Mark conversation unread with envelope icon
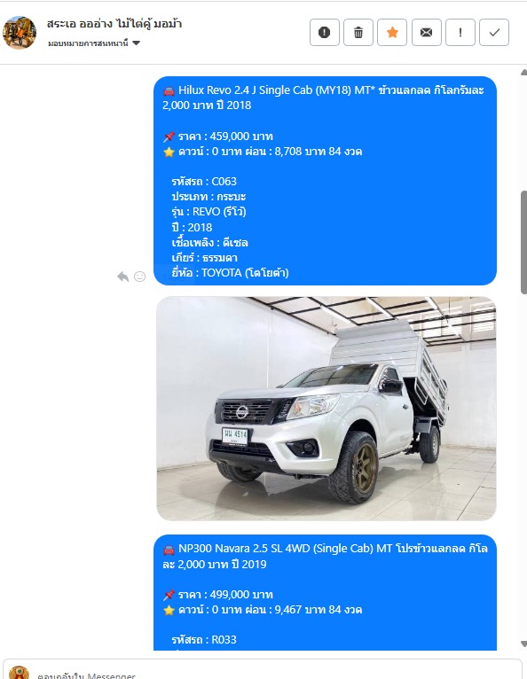527x679 pixels. coord(427,33)
